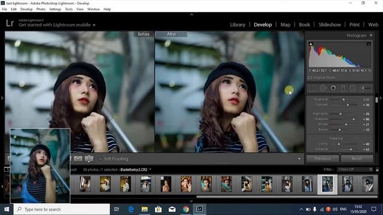The height and width of the screenshot is (215, 383).
Task: Click the Whites slider handle
Action: coord(346,125)
